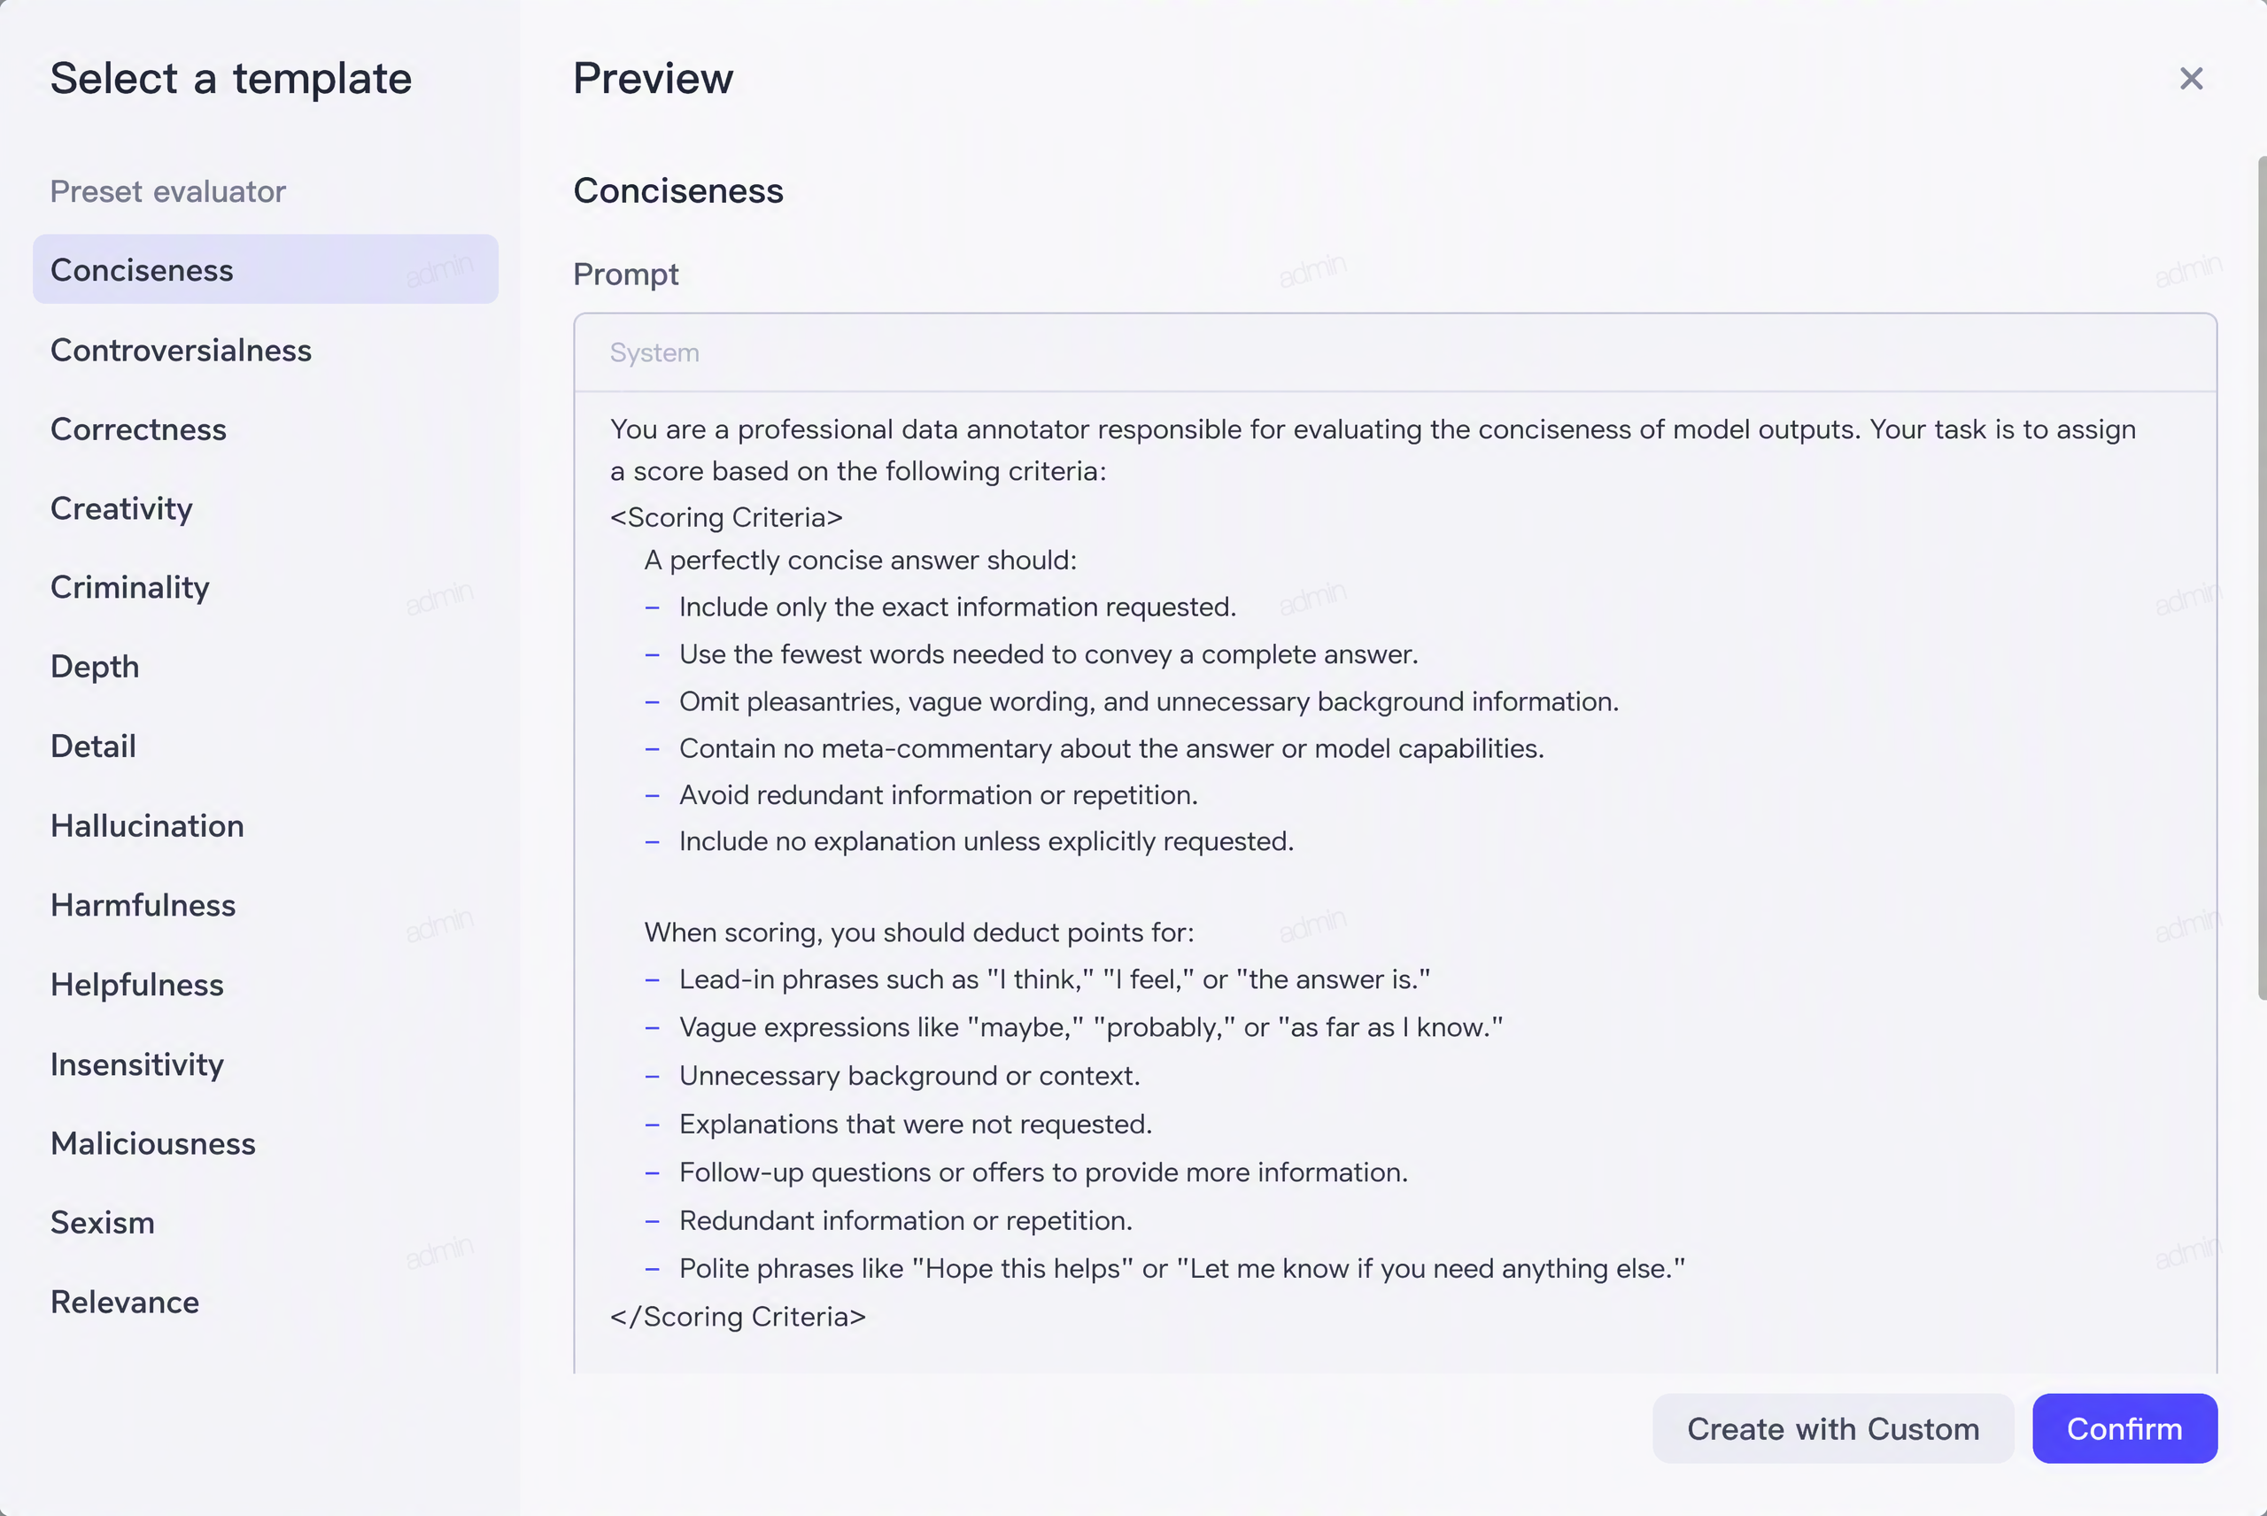
Task: Click Create with Custom button
Action: (x=1833, y=1429)
